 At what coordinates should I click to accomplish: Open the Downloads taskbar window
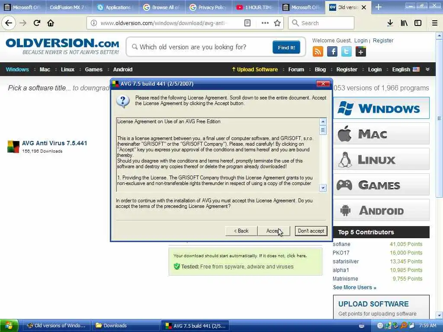coord(125,326)
